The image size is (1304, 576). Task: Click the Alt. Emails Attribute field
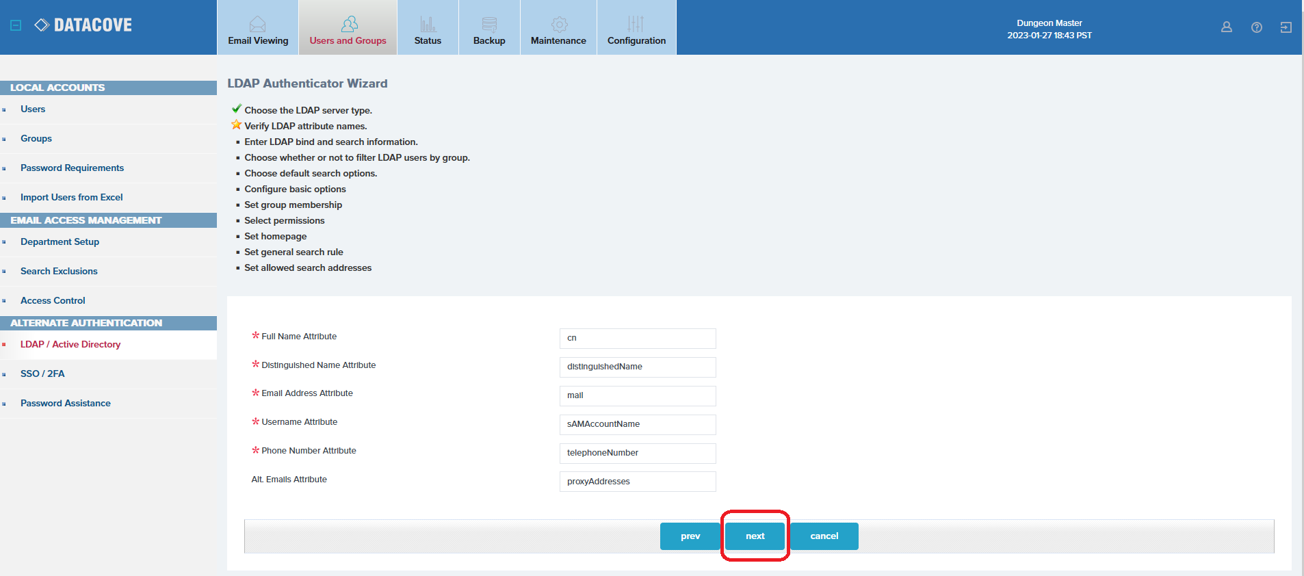[x=637, y=482]
